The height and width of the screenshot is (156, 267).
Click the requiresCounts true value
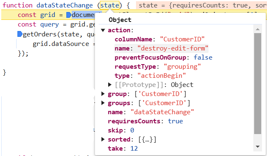coord(175,121)
